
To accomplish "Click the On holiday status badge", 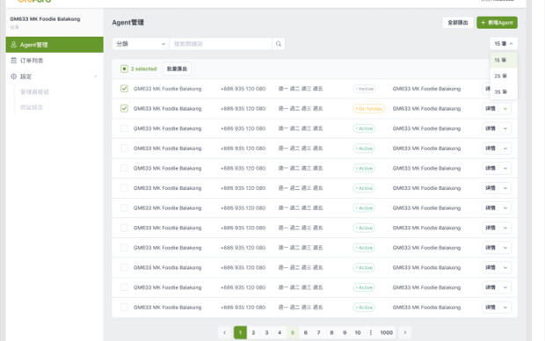I will tap(369, 109).
